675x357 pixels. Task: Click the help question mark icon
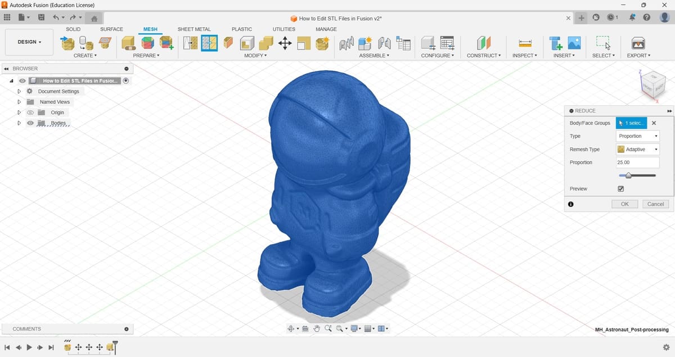pyautogui.click(x=647, y=17)
